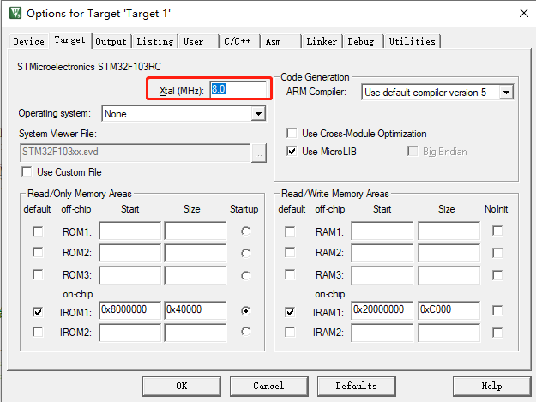Select IROM1 Startup radio button

245,311
